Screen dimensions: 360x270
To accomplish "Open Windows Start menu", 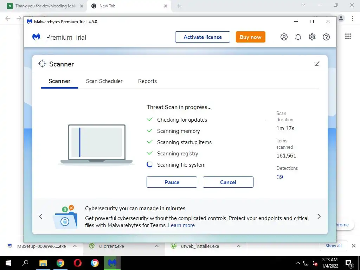I will (8, 263).
